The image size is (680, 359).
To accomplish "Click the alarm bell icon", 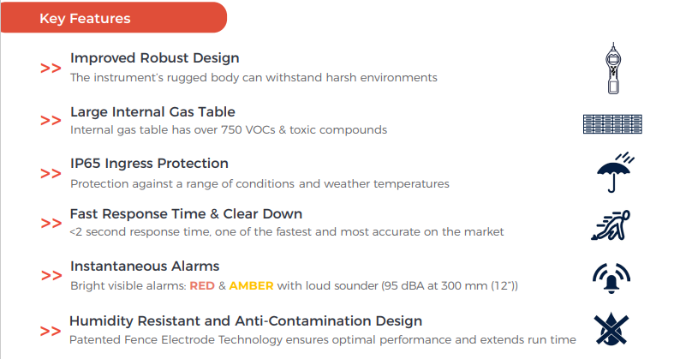I will pyautogui.click(x=611, y=278).
